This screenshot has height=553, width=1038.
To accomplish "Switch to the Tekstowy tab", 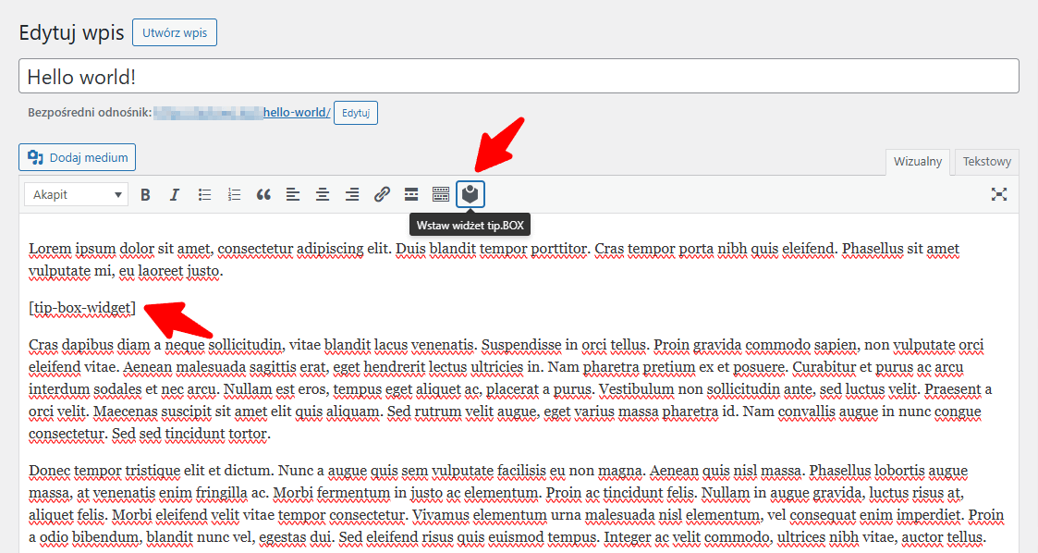I will click(x=985, y=162).
